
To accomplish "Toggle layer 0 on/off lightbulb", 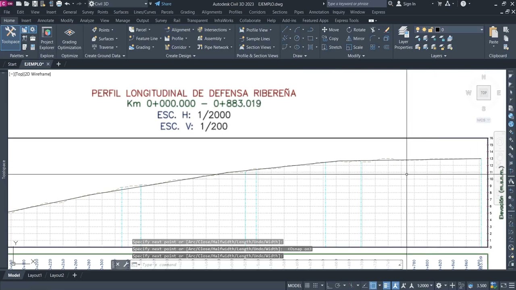I will [x=418, y=30].
